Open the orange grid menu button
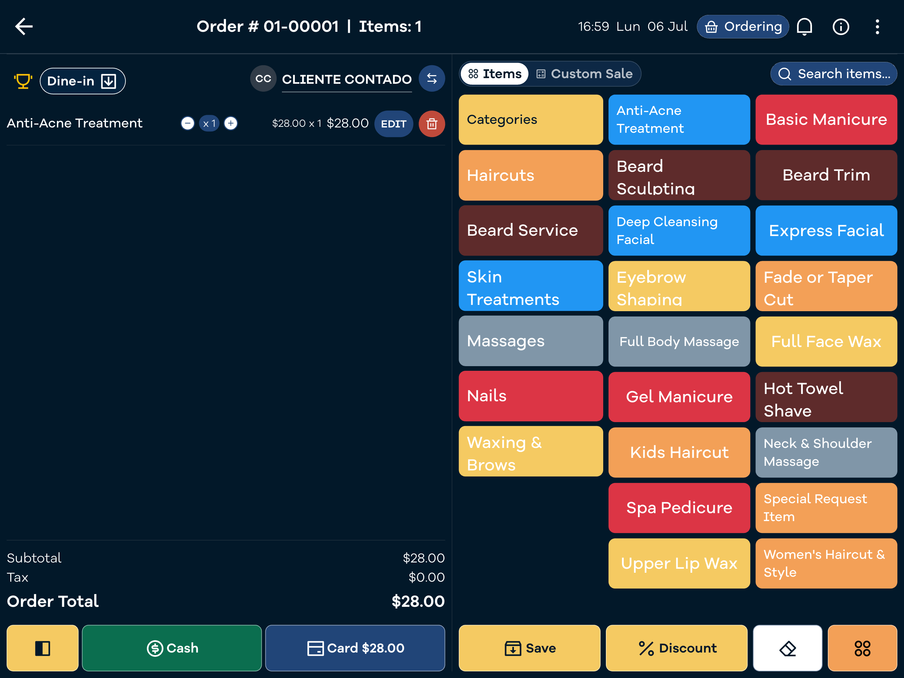This screenshot has width=904, height=678. coord(862,648)
